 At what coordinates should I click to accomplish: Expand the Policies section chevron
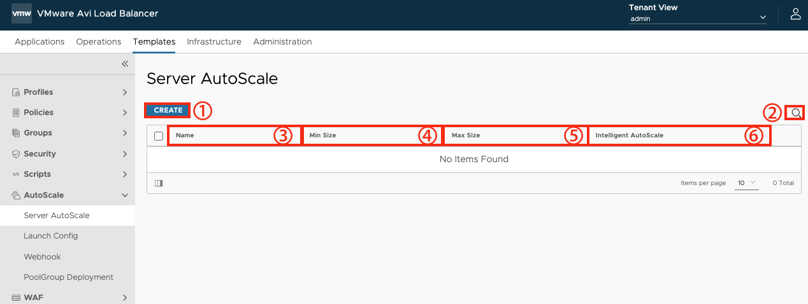[125, 113]
